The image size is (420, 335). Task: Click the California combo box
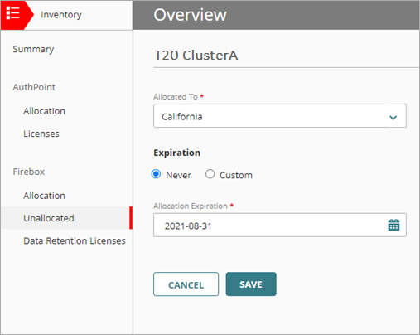point(280,116)
